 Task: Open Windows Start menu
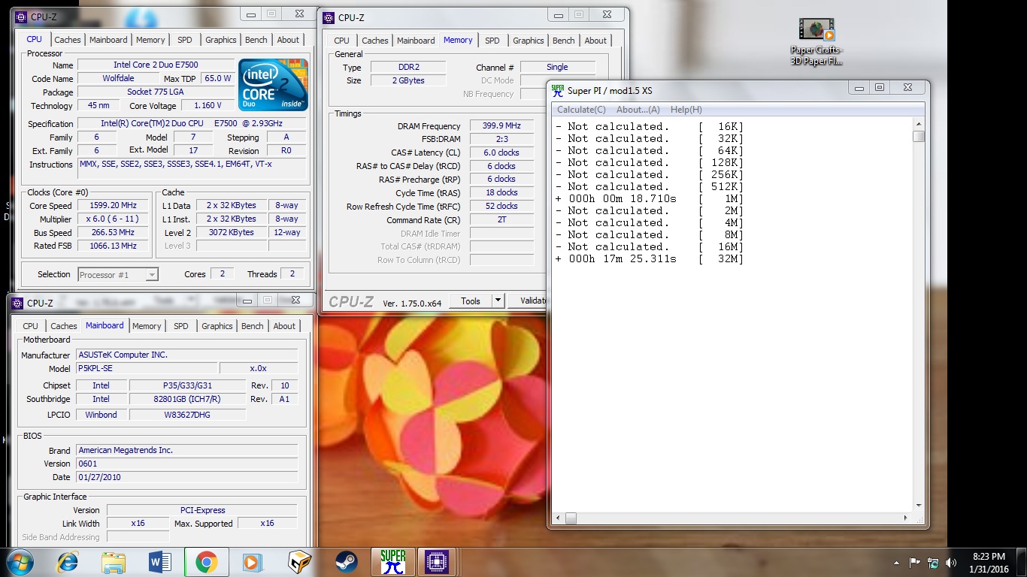[19, 562]
